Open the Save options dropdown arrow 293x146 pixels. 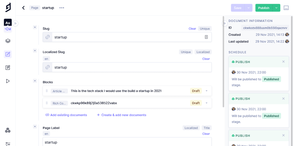pos(248,8)
